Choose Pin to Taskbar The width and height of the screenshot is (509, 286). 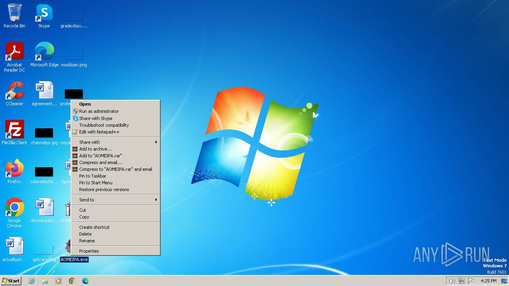pos(115,176)
